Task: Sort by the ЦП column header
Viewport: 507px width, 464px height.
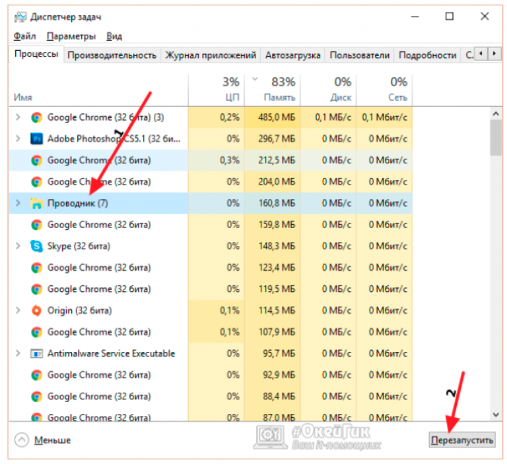Action: point(216,90)
